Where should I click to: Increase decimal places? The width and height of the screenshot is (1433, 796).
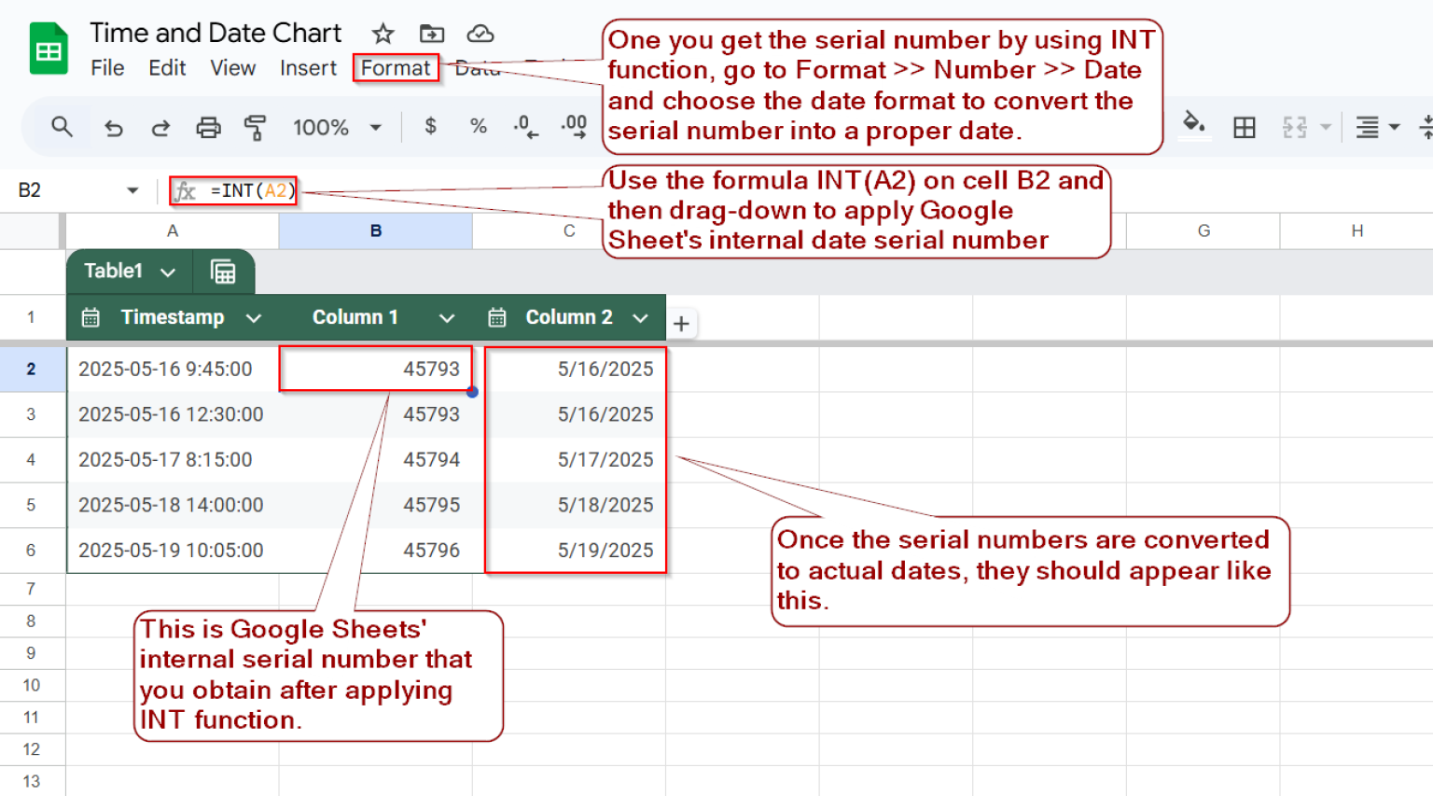click(573, 127)
